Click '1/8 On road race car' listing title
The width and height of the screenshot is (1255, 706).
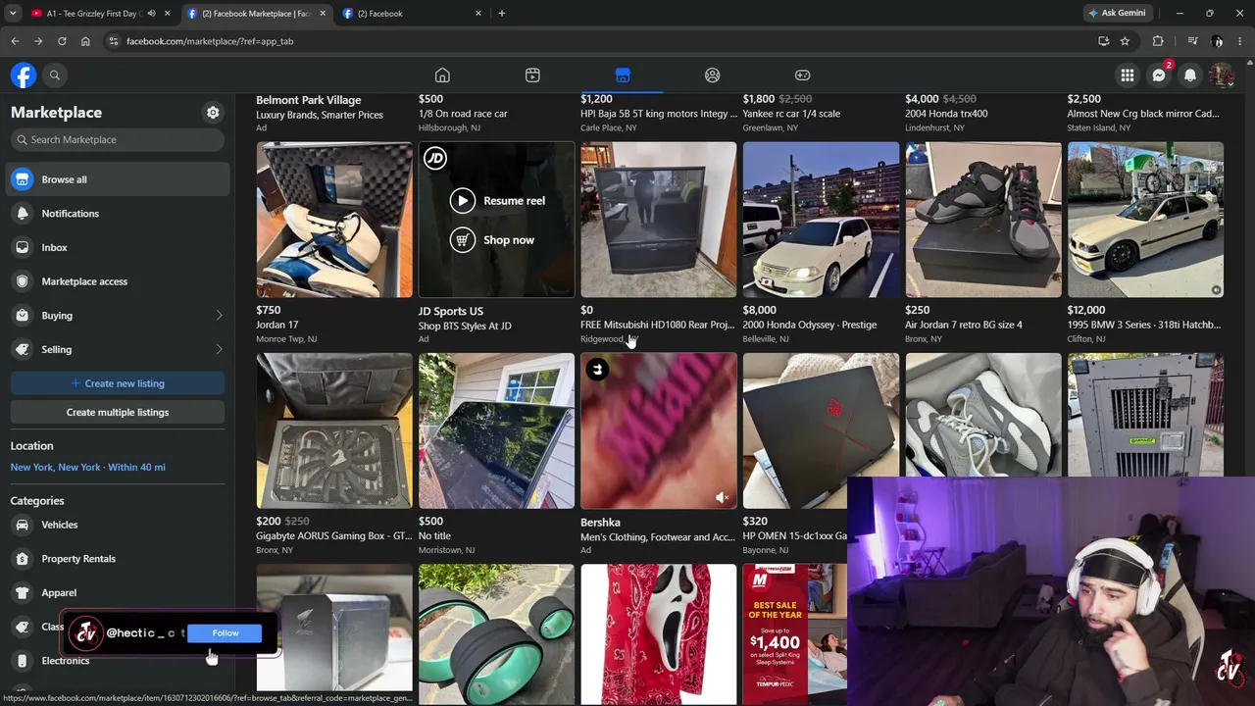(463, 114)
